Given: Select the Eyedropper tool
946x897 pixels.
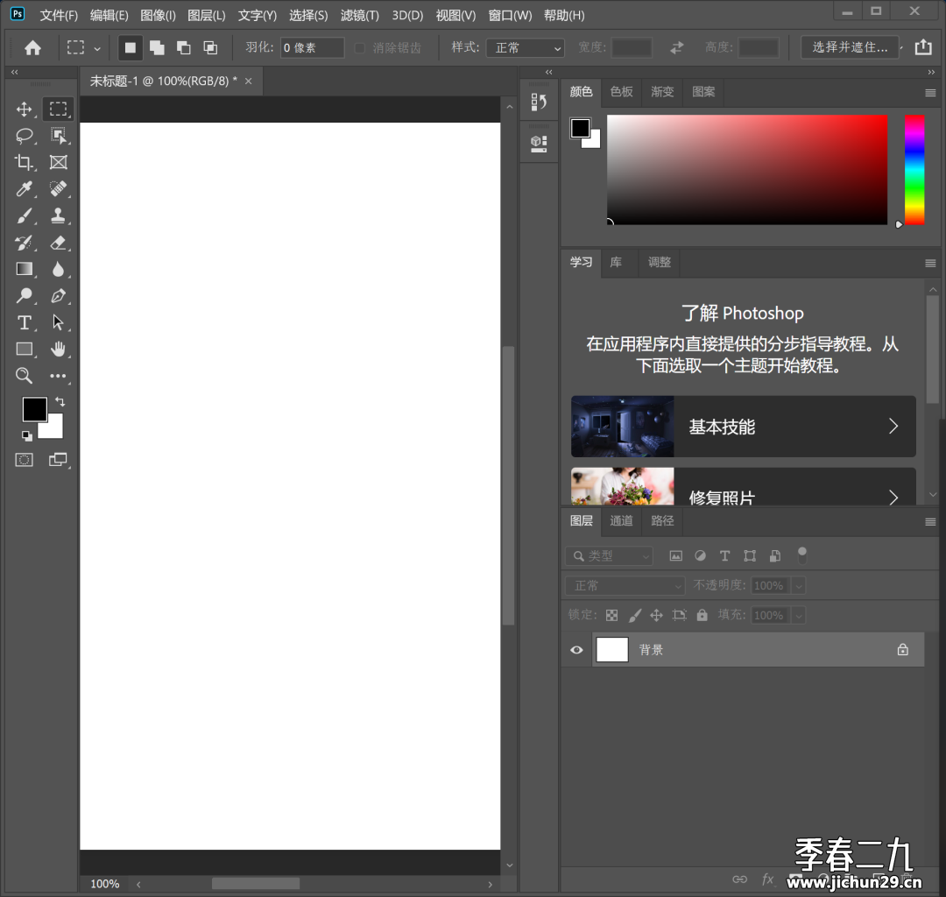Looking at the screenshot, I should [x=25, y=189].
